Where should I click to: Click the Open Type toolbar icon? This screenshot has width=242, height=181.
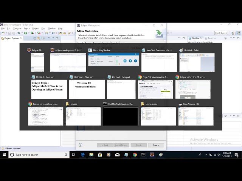[x=60, y=33]
